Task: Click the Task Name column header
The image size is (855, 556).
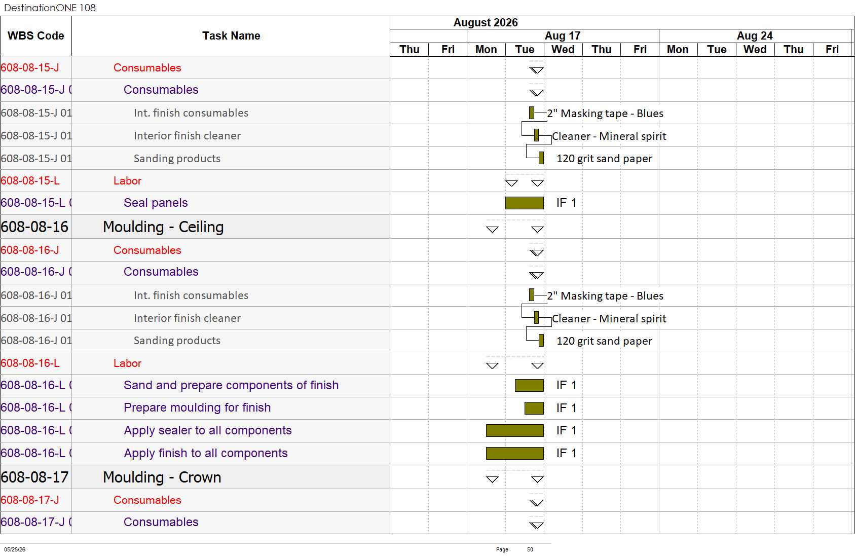Action: [x=231, y=36]
